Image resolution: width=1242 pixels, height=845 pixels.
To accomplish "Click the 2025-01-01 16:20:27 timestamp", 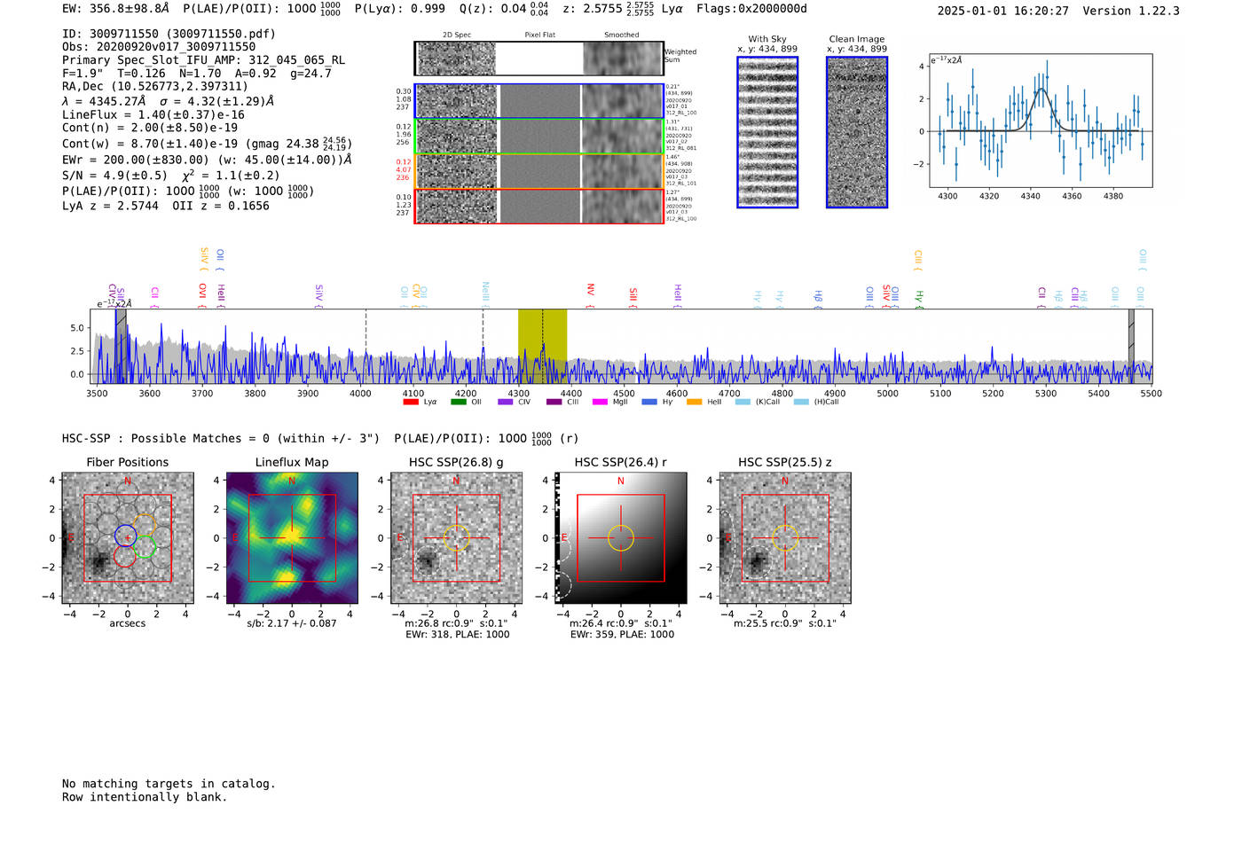I will pos(1003,11).
